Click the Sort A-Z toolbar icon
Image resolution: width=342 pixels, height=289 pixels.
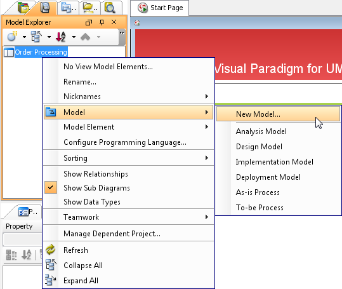(61, 37)
